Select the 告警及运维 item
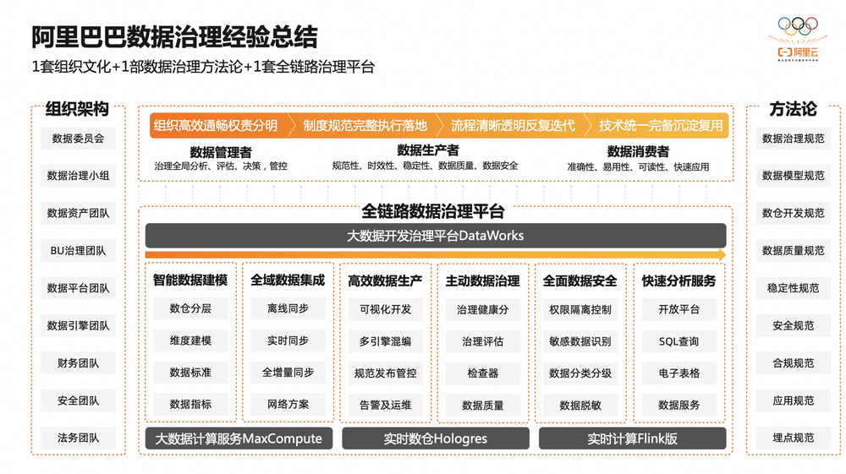 pos(385,405)
